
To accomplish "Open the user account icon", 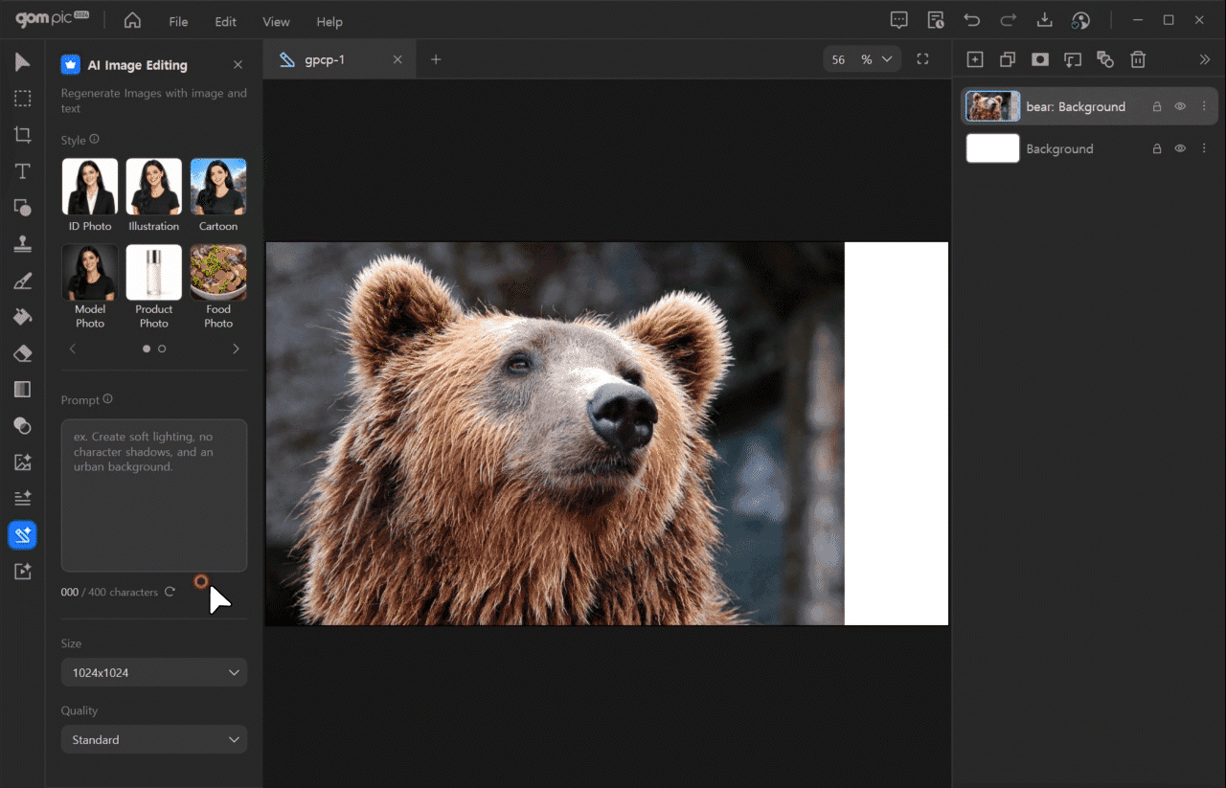I will pos(1081,20).
